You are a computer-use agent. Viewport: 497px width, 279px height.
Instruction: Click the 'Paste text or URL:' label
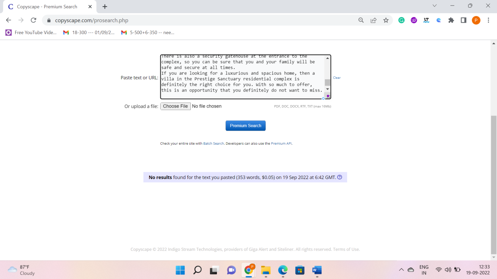[x=139, y=78]
